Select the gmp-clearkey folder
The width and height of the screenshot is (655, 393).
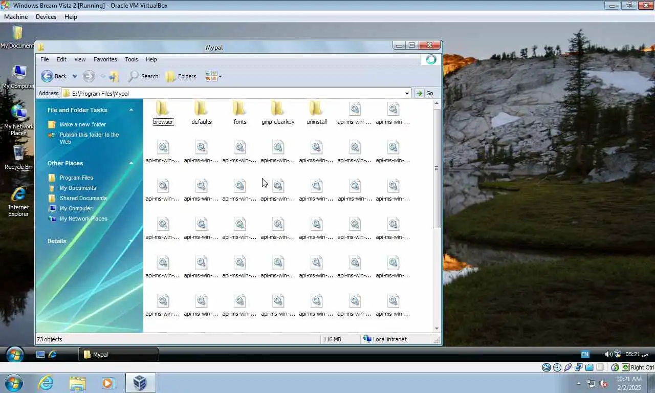(x=278, y=113)
